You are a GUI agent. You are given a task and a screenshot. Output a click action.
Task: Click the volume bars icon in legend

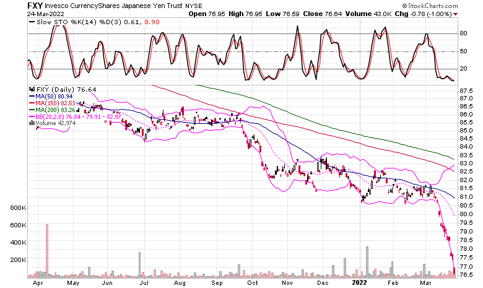(x=32, y=123)
